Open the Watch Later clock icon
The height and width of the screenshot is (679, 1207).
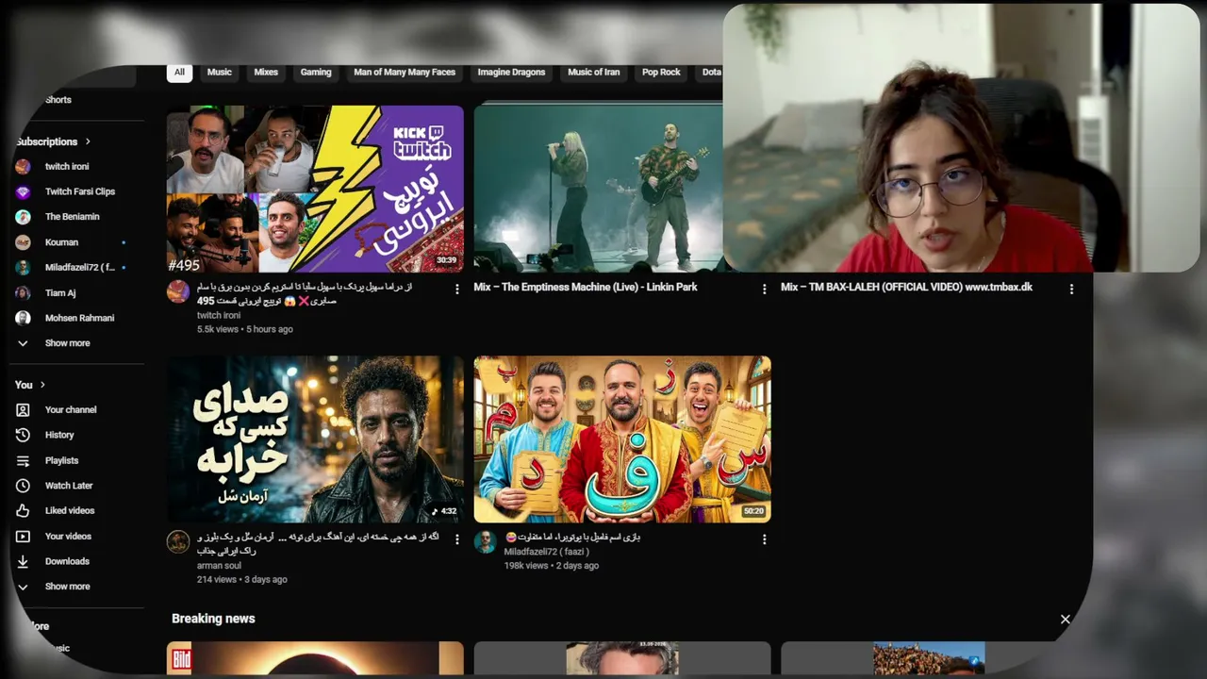(23, 486)
